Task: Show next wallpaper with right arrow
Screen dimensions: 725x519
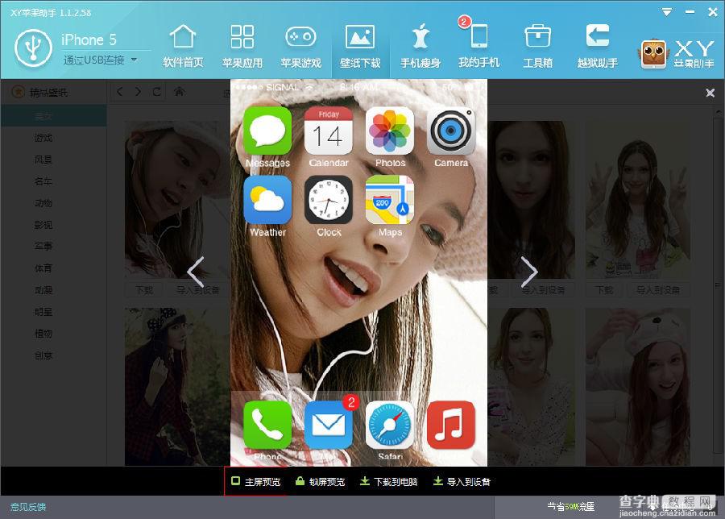Action: click(x=529, y=272)
